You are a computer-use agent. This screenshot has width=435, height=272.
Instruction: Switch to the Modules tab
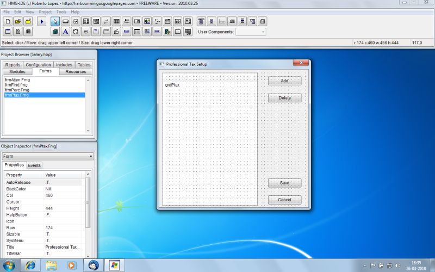coord(17,72)
